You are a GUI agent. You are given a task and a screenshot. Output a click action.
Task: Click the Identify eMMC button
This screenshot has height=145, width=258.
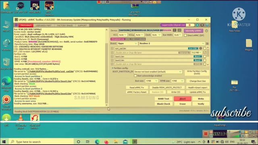(x=193, y=31)
